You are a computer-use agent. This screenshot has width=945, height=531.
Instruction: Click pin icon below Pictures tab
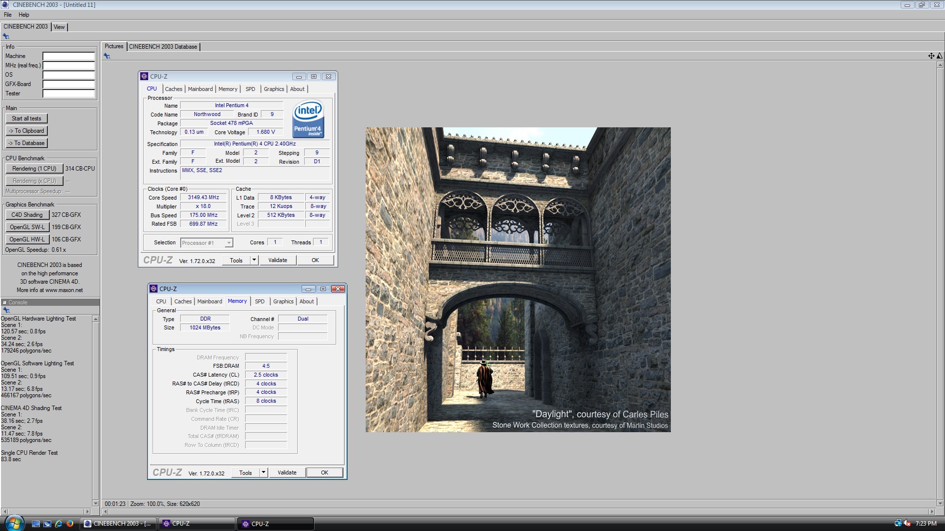(x=107, y=56)
